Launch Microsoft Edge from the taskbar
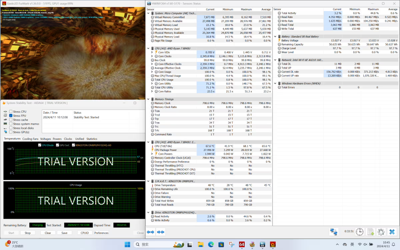 [x=211, y=244]
